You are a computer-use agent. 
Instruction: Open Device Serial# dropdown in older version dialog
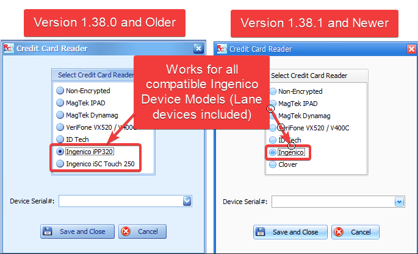[x=187, y=201]
